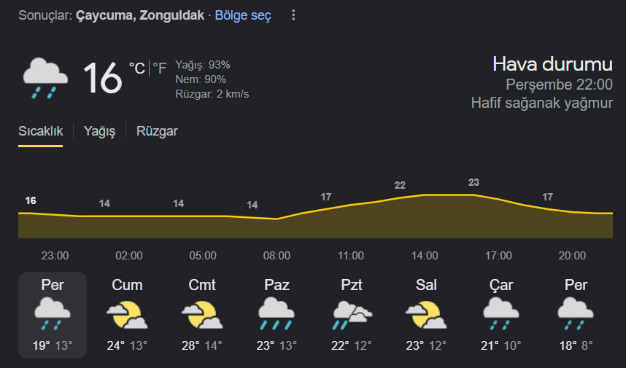626x368 pixels.
Task: Switch temperature unit to °F
Action: click(x=160, y=68)
